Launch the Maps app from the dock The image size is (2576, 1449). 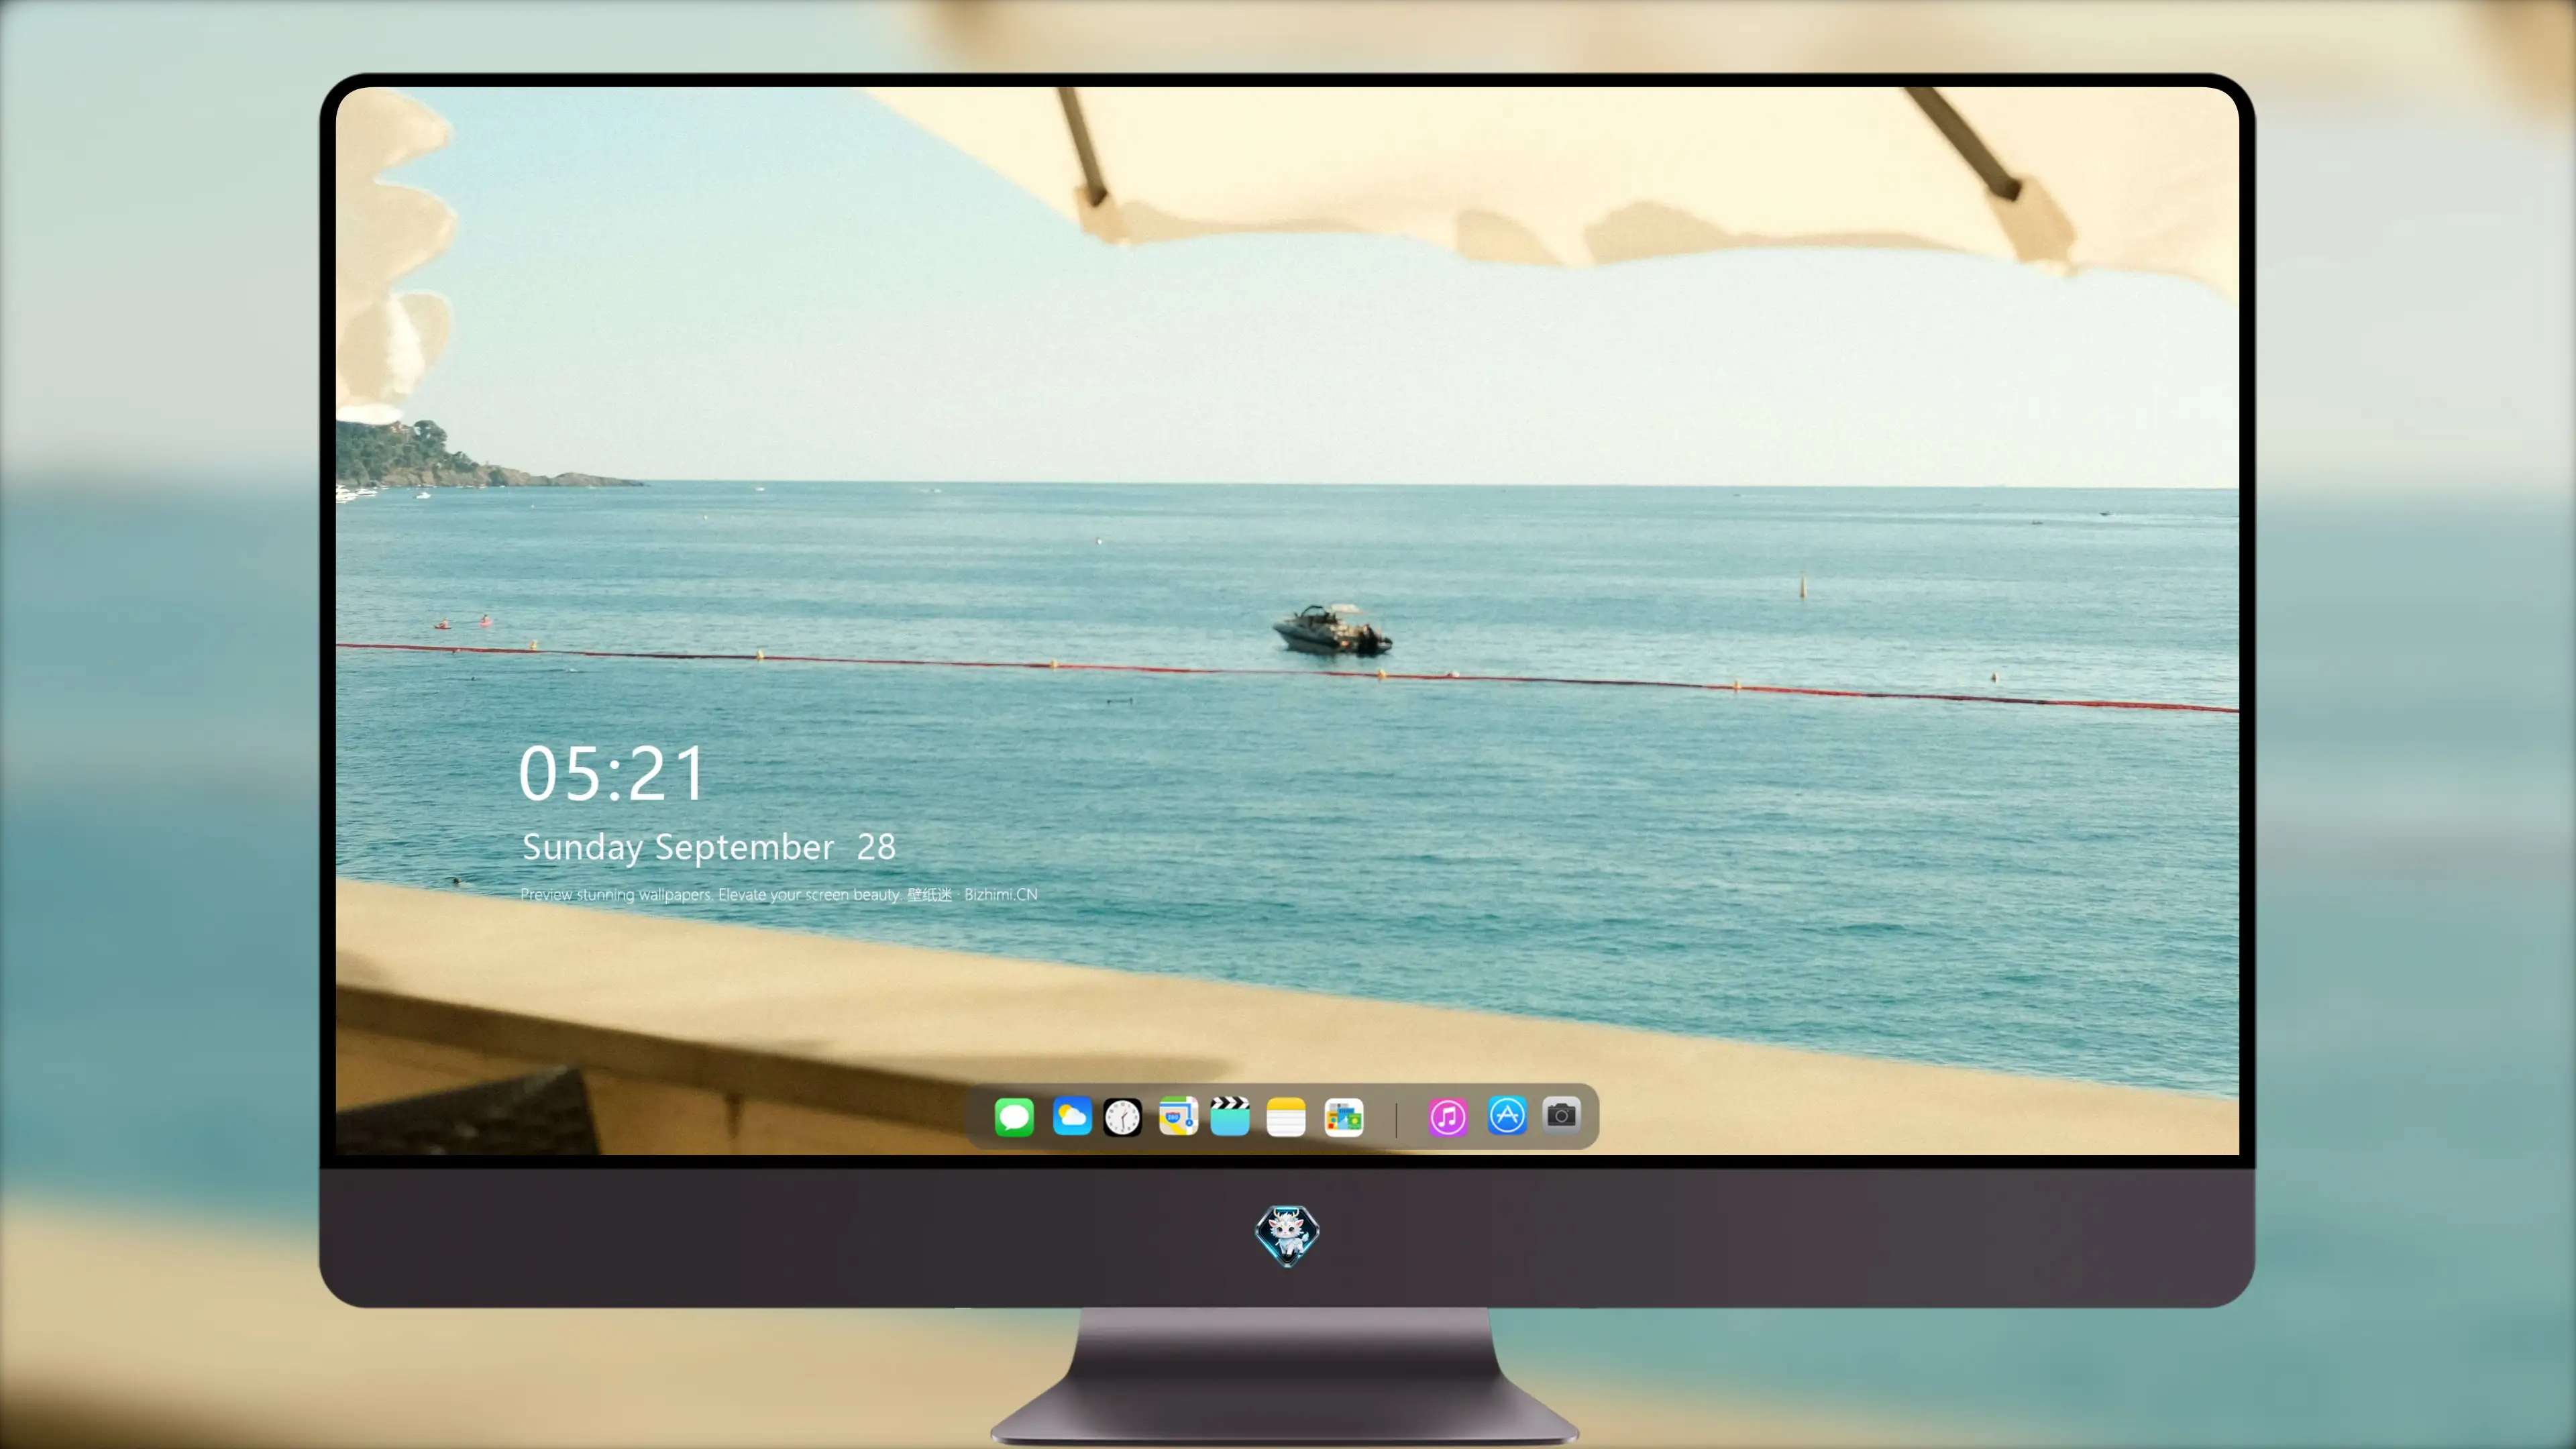1178,1117
